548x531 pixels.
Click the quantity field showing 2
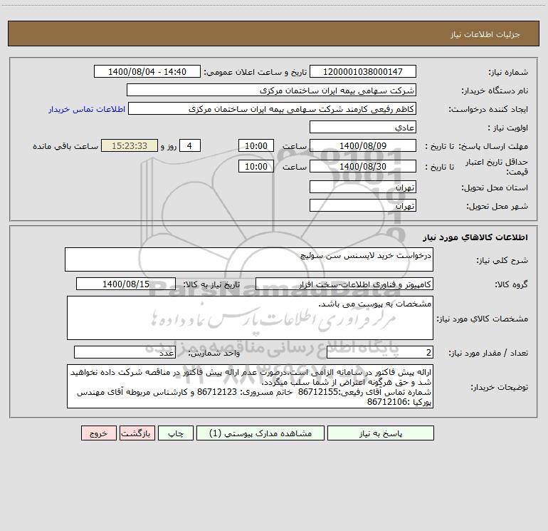pyautogui.click(x=380, y=352)
